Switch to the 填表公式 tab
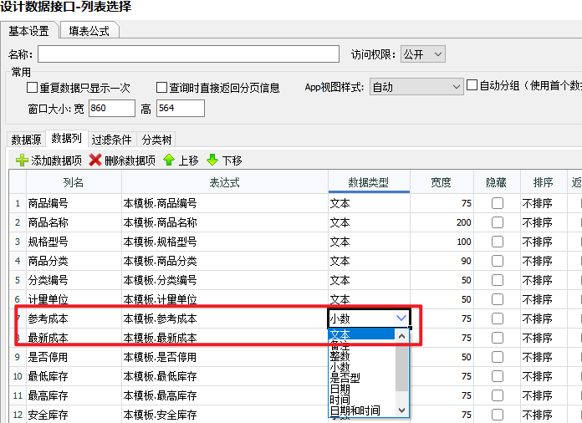582x423 pixels. click(89, 31)
